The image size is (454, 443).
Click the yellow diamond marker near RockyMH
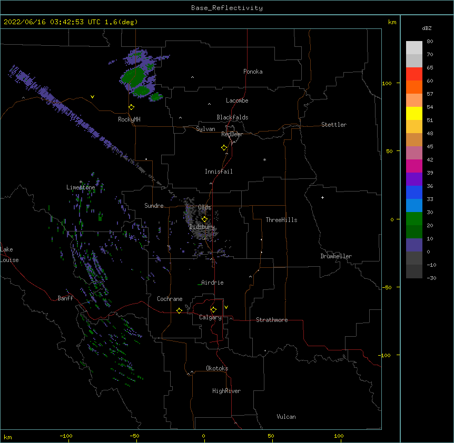point(132,107)
